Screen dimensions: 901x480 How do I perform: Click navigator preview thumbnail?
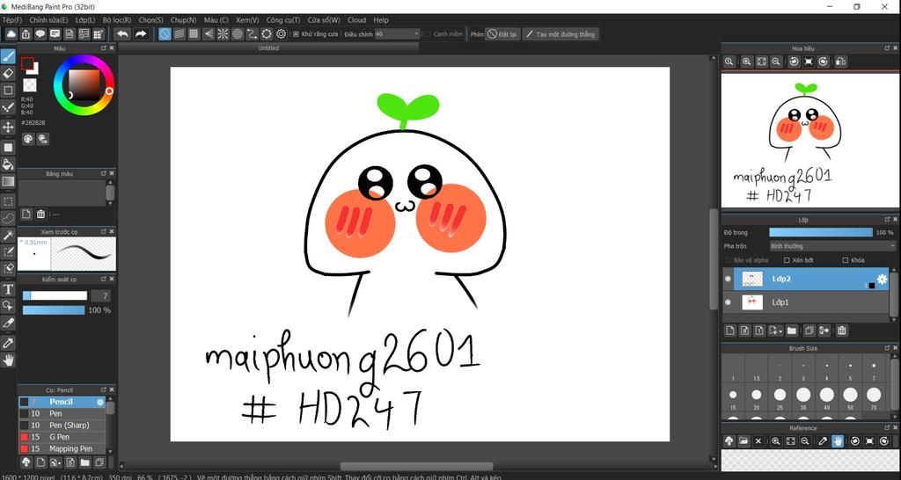point(809,140)
